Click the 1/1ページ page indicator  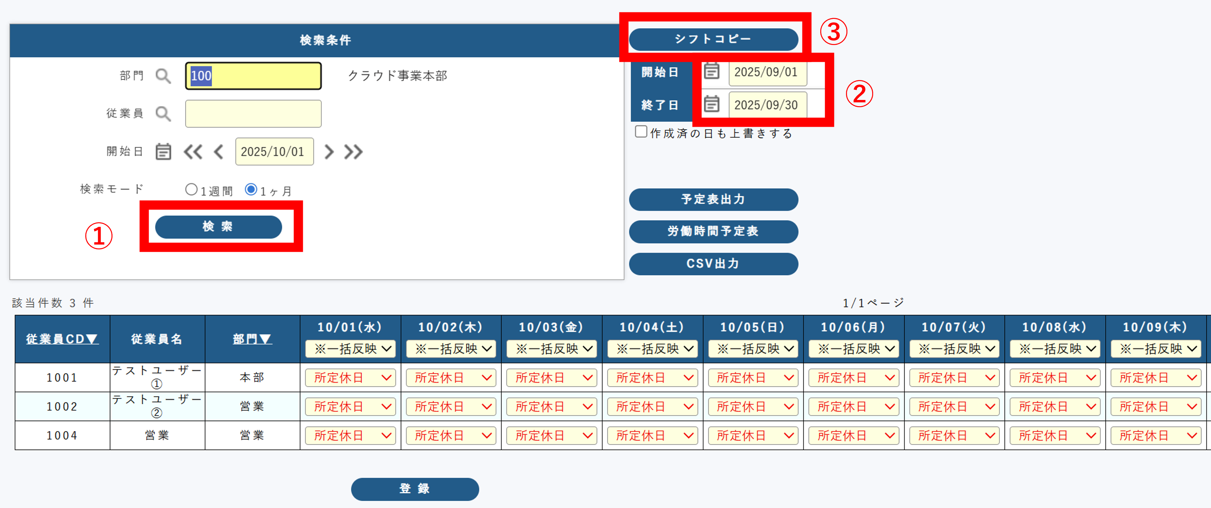[873, 303]
